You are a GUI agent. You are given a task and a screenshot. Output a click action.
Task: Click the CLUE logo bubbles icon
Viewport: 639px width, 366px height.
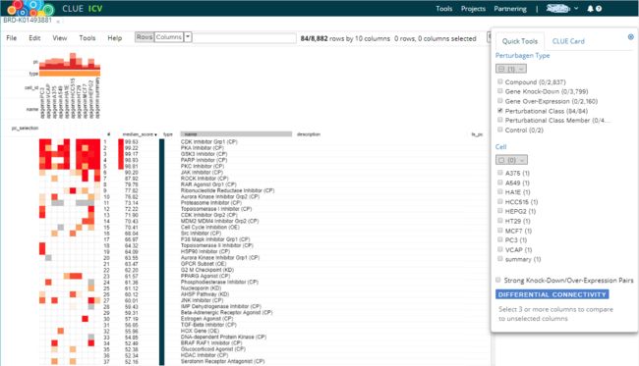[30, 8]
